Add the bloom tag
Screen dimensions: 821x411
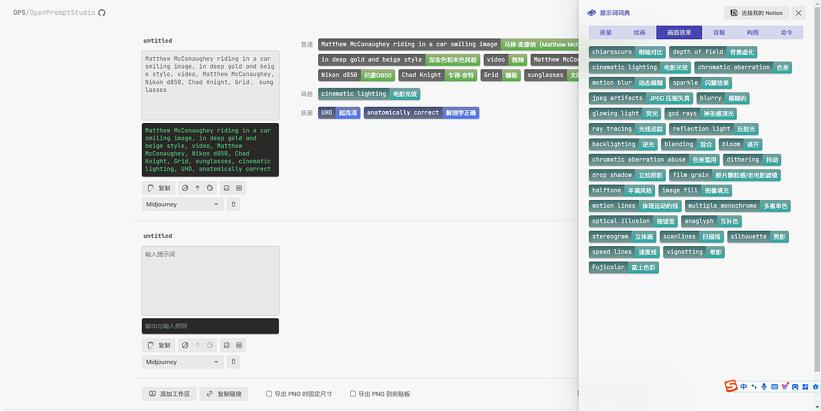click(x=740, y=144)
